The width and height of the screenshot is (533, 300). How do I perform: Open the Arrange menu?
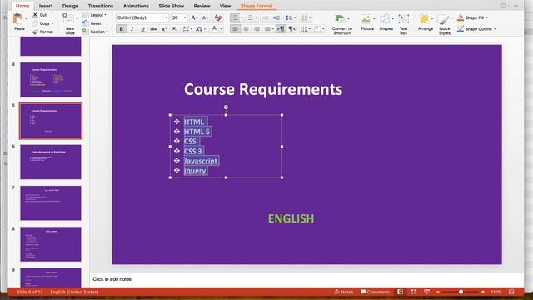pos(425,22)
